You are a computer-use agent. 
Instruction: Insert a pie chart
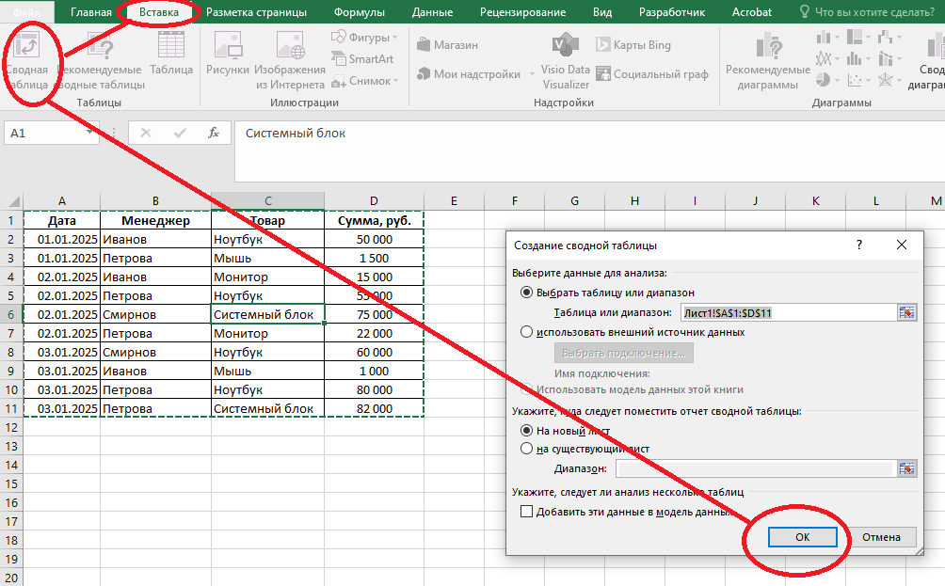pos(823,80)
